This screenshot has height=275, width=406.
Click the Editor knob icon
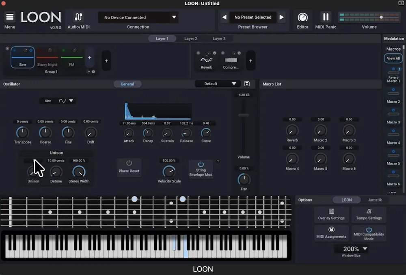pos(302,17)
